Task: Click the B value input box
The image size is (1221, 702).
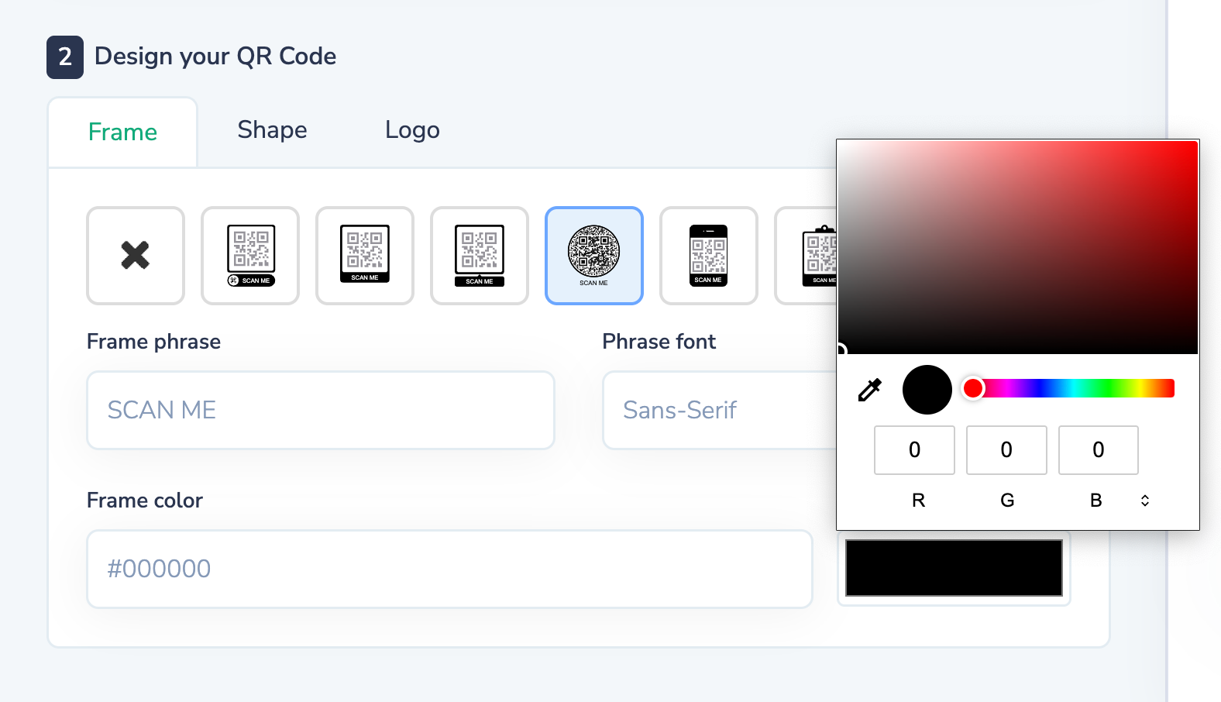Action: point(1098,450)
